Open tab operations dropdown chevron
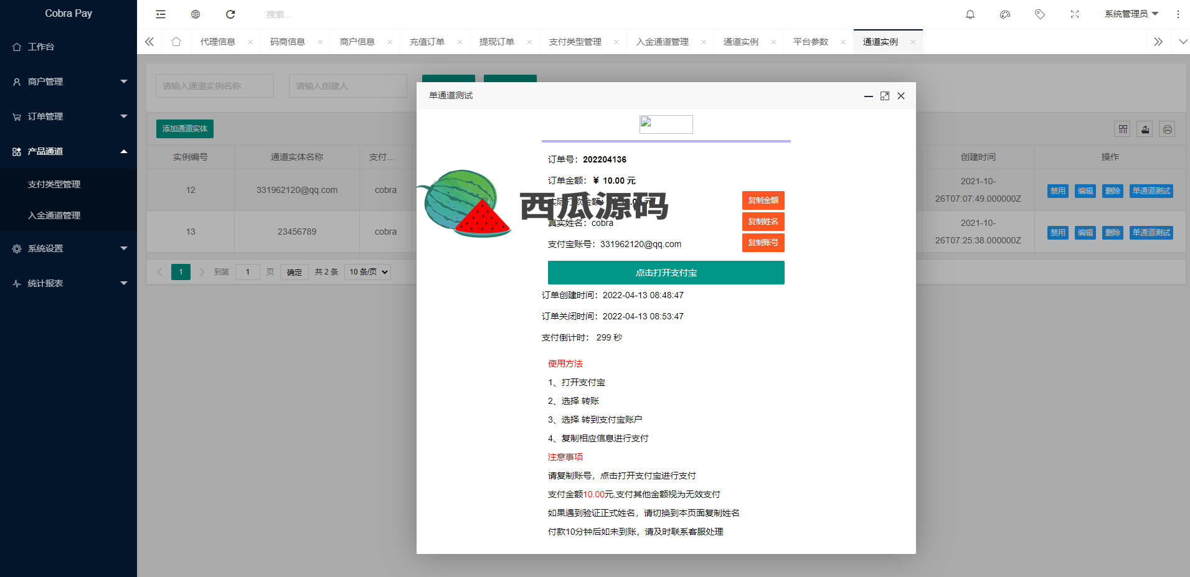 1183,42
